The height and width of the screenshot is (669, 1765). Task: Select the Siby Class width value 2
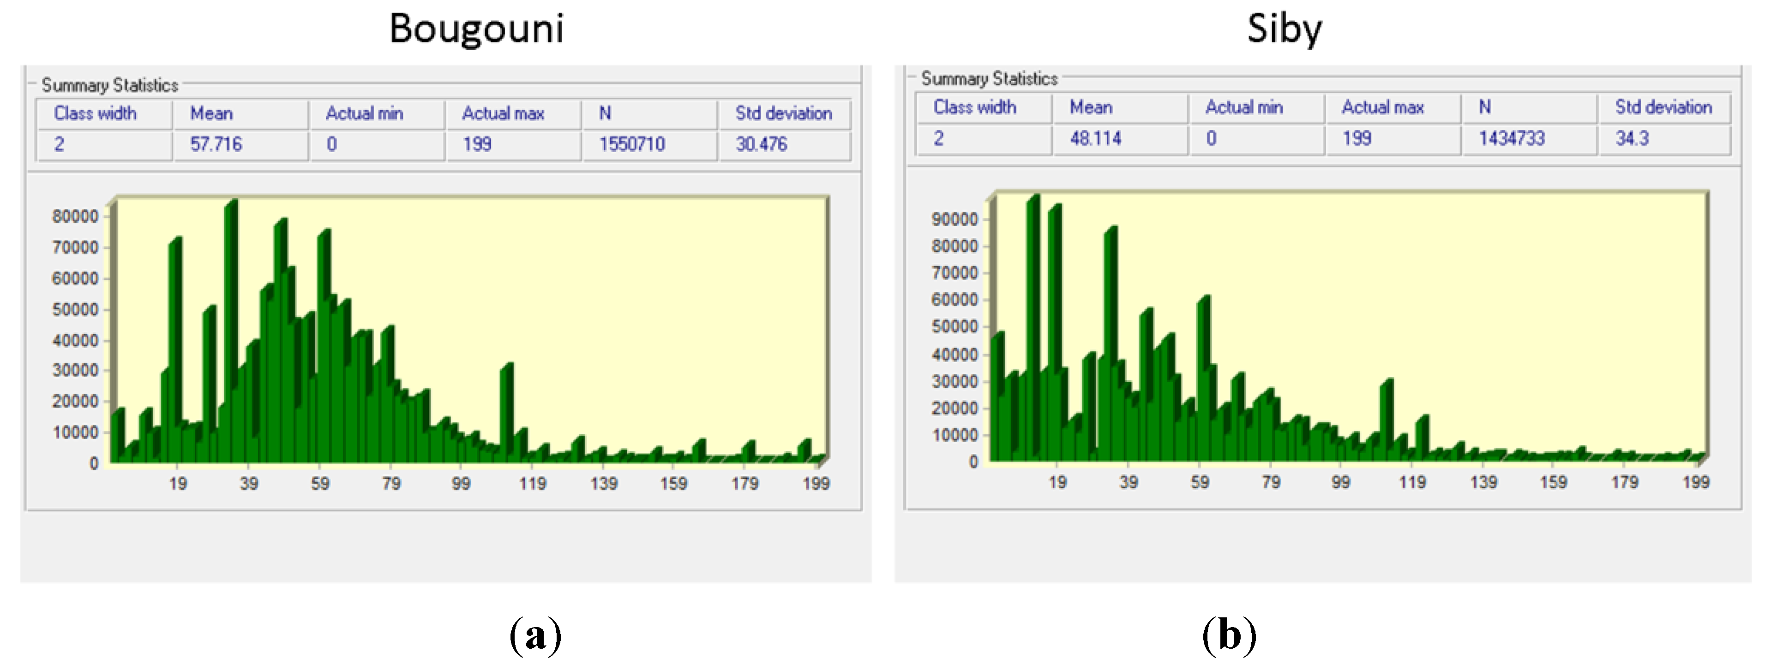[939, 139]
